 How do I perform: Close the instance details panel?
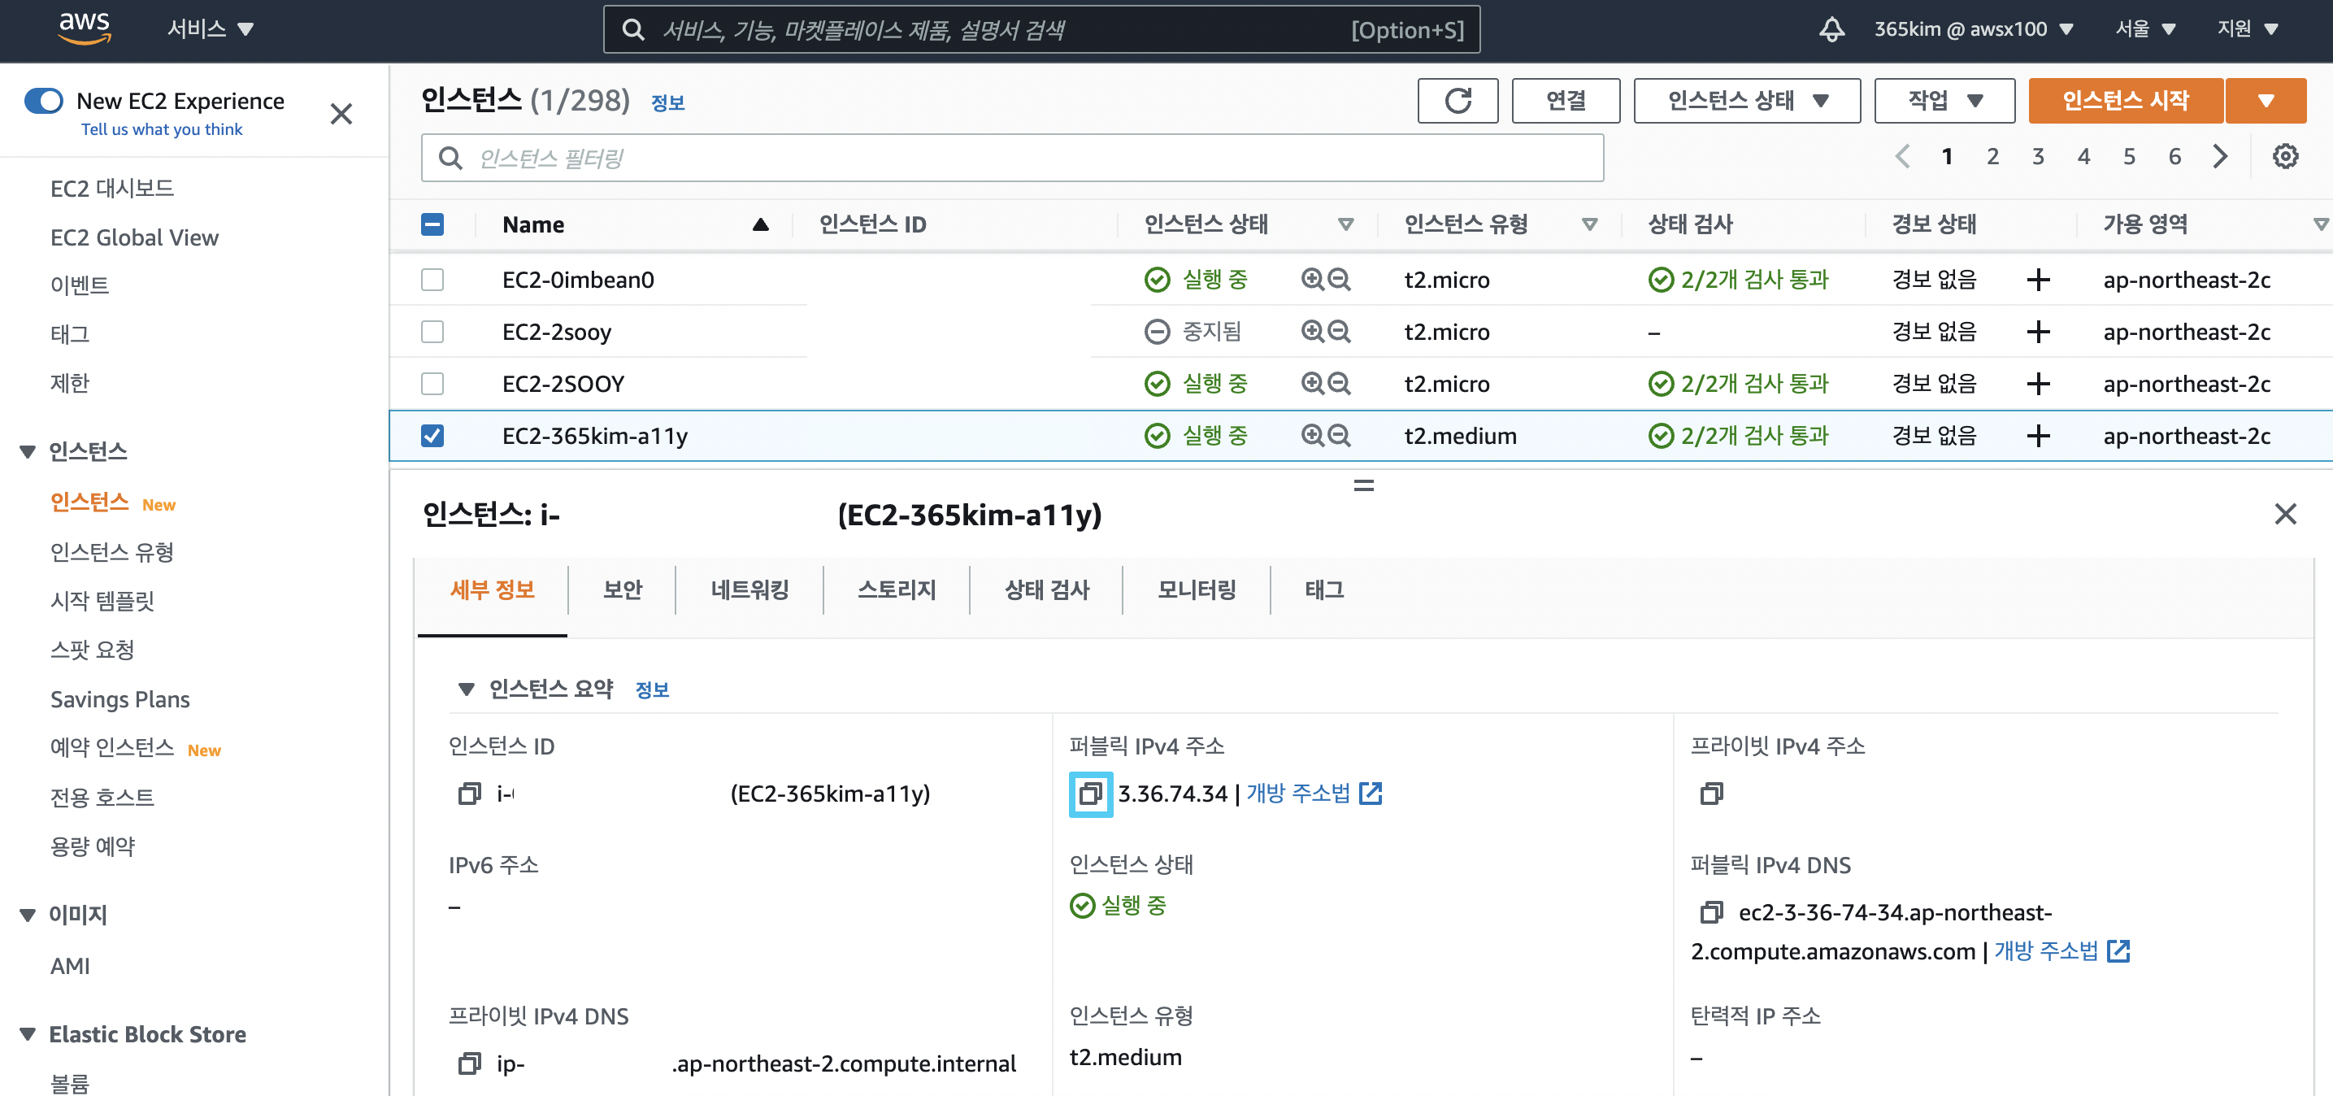(2285, 514)
